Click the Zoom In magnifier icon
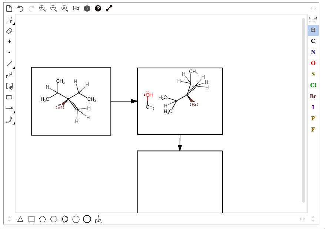This screenshot has width=325, height=229. coord(43,8)
